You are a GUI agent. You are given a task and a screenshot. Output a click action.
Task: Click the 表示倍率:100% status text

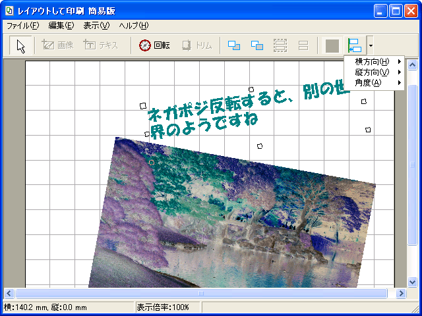(163, 307)
